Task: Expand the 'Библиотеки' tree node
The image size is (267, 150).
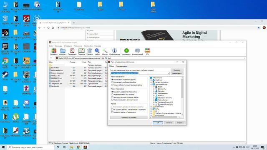Action: point(151,107)
